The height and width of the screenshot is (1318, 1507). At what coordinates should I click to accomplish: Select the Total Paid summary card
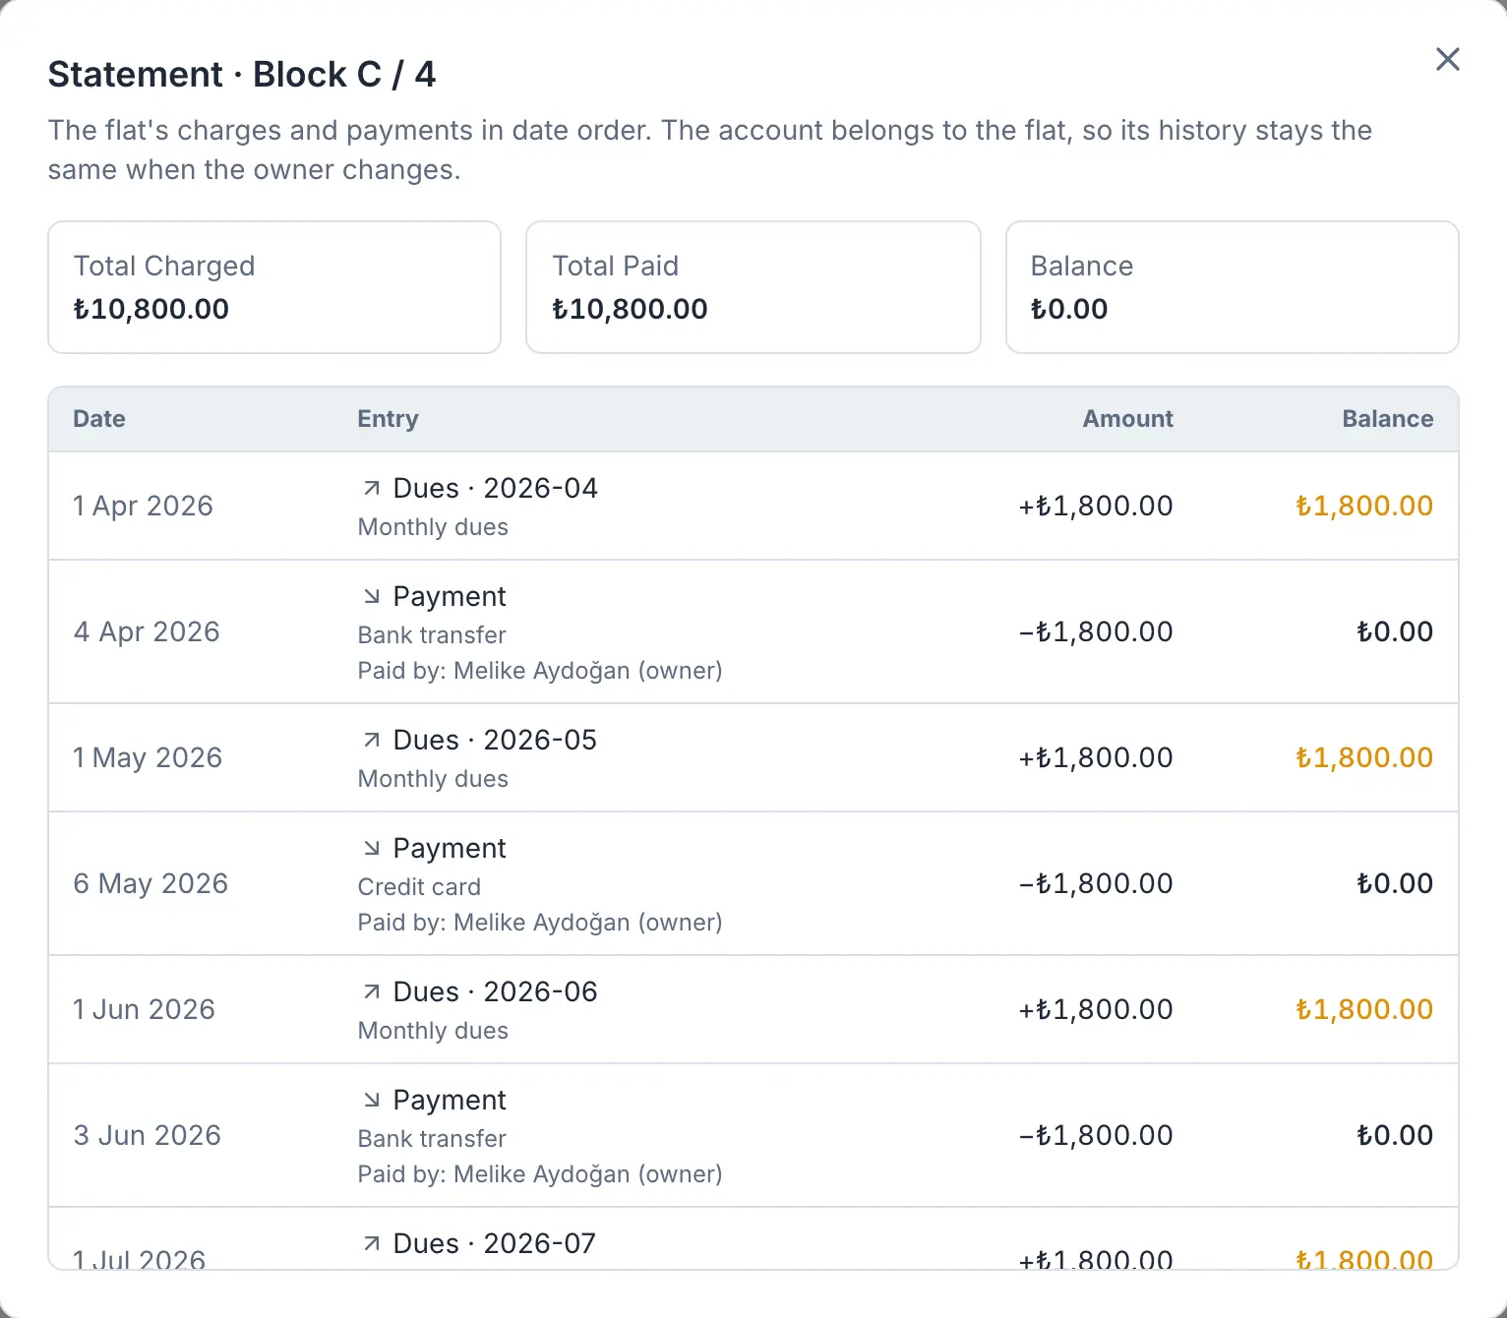tap(753, 287)
